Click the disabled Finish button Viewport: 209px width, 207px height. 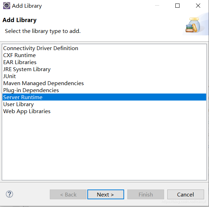pos(146,194)
